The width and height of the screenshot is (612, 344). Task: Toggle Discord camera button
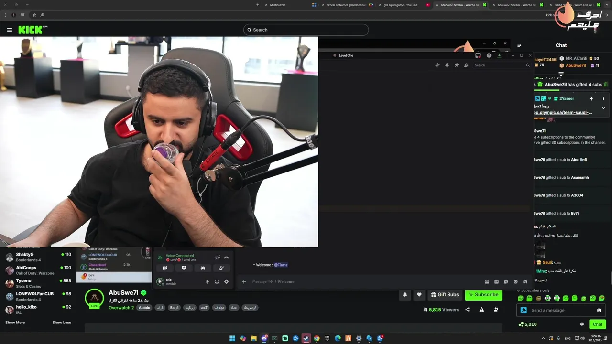click(164, 268)
